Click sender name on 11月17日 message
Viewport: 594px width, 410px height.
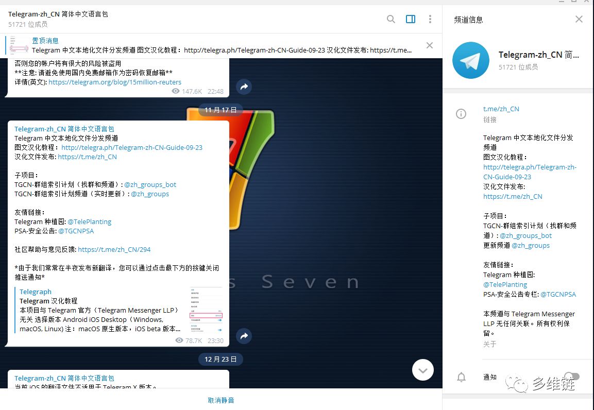click(64, 129)
